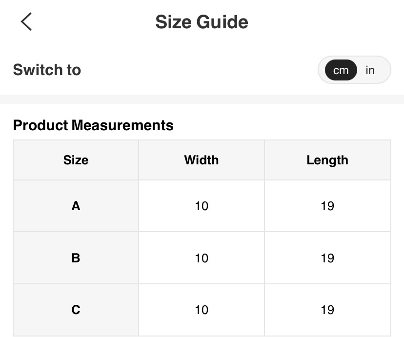
Task: Click the length value for size B
Action: coord(327,258)
